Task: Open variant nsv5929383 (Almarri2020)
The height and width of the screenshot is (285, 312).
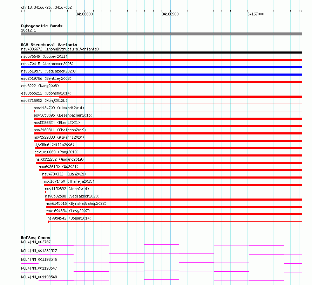Action: 59,137
